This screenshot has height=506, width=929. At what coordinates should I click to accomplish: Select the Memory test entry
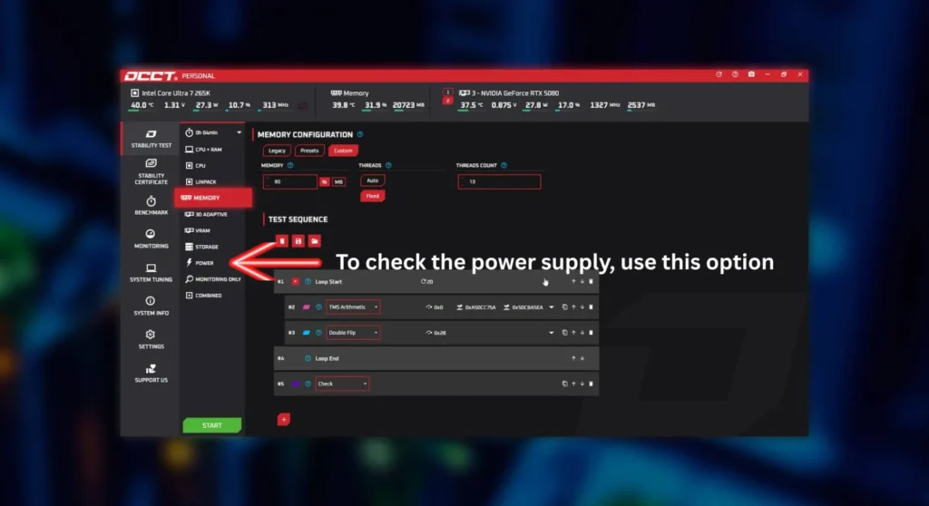pyautogui.click(x=213, y=198)
